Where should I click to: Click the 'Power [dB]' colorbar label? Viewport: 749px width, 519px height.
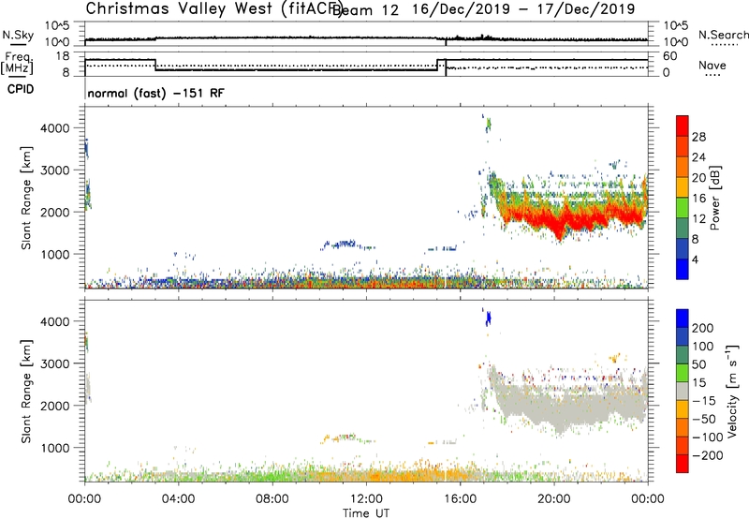coord(714,198)
